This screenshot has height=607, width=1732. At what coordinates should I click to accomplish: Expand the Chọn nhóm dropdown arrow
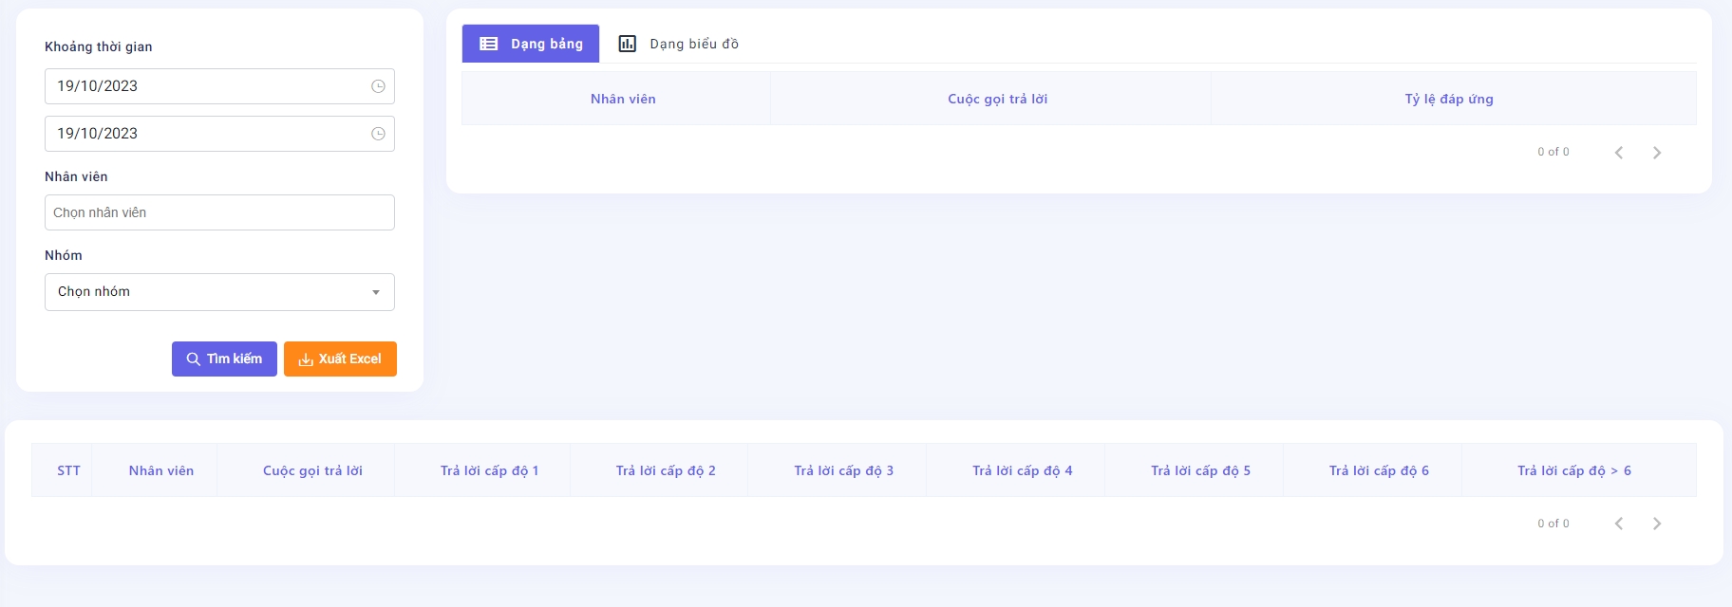[x=376, y=292]
